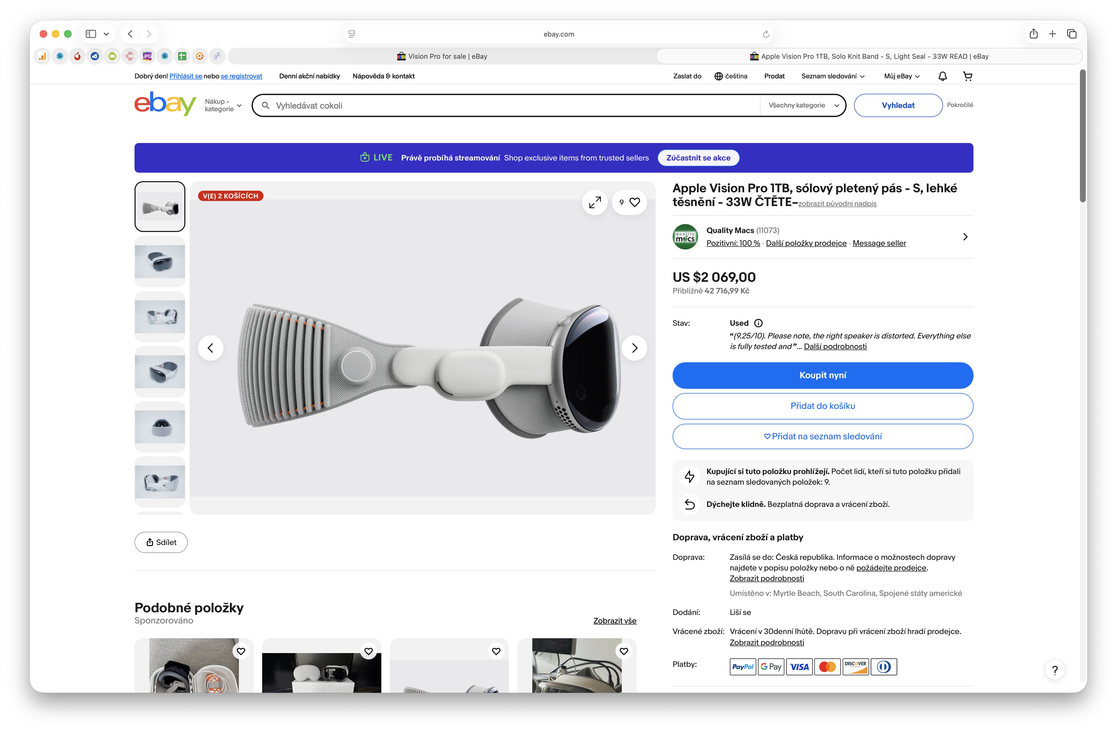Click the Message seller link
Image resolution: width=1117 pixels, height=732 pixels.
[x=879, y=243]
